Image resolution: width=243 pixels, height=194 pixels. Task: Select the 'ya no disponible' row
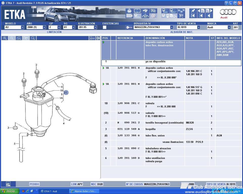171,63
